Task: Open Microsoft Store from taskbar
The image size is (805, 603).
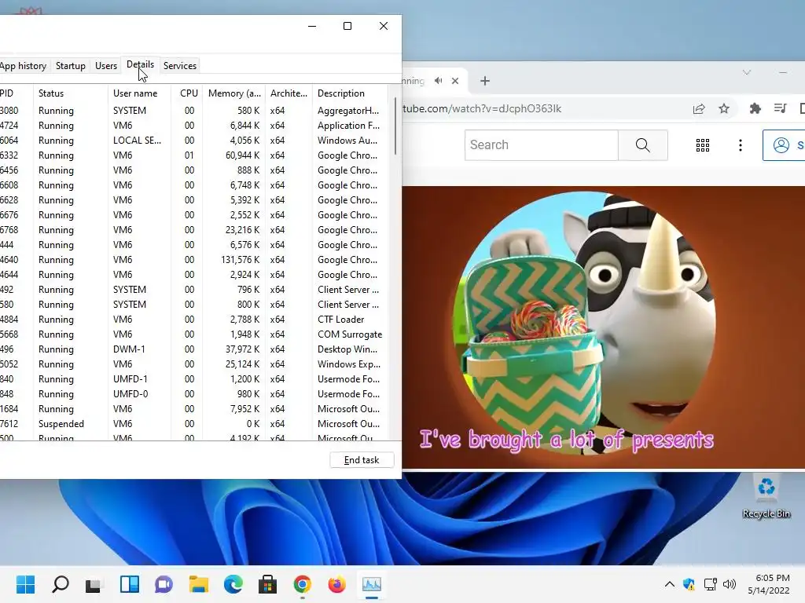Action: click(x=267, y=584)
